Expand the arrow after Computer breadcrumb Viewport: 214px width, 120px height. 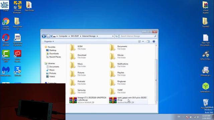(x=69, y=36)
